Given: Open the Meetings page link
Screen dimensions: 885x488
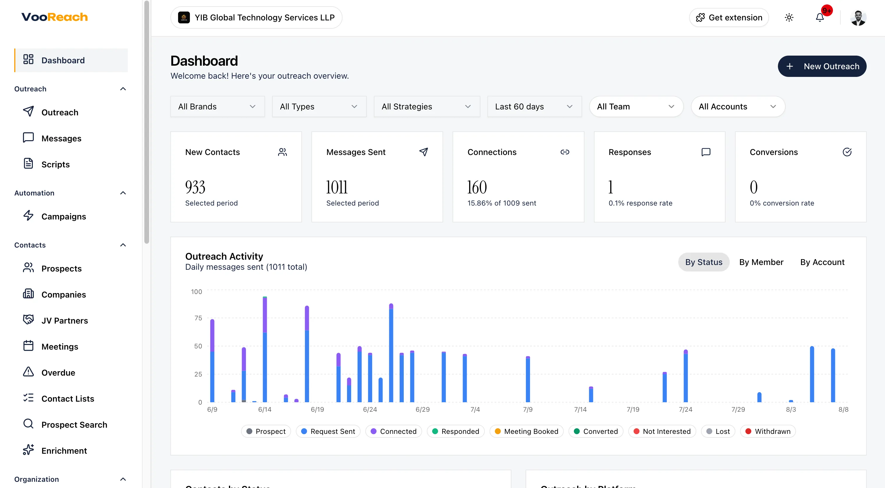Looking at the screenshot, I should (71, 346).
